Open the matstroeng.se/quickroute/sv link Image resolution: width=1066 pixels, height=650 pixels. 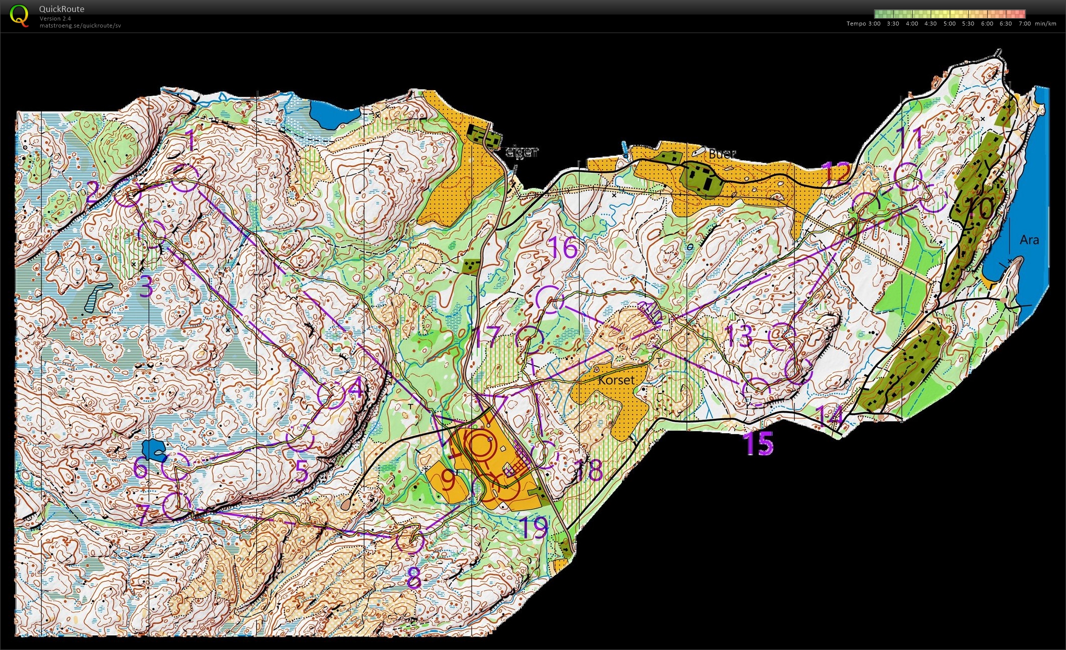(80, 26)
